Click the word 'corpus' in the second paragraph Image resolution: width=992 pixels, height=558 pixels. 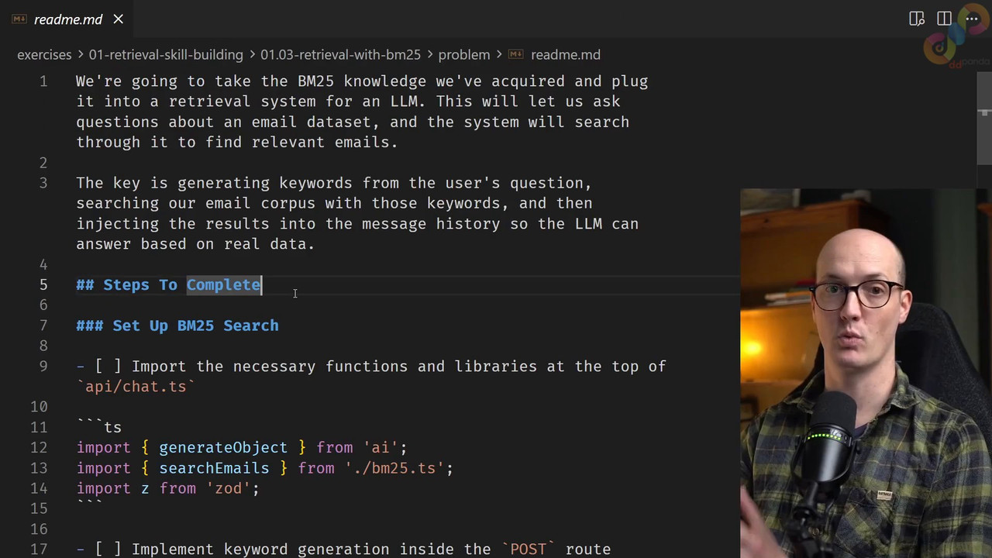coord(288,203)
